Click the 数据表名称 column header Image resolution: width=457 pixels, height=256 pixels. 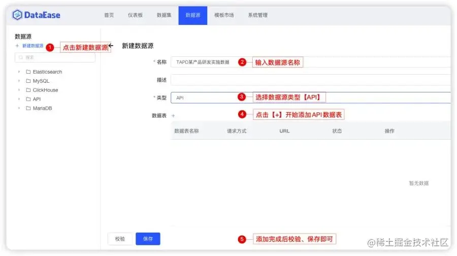click(x=186, y=131)
